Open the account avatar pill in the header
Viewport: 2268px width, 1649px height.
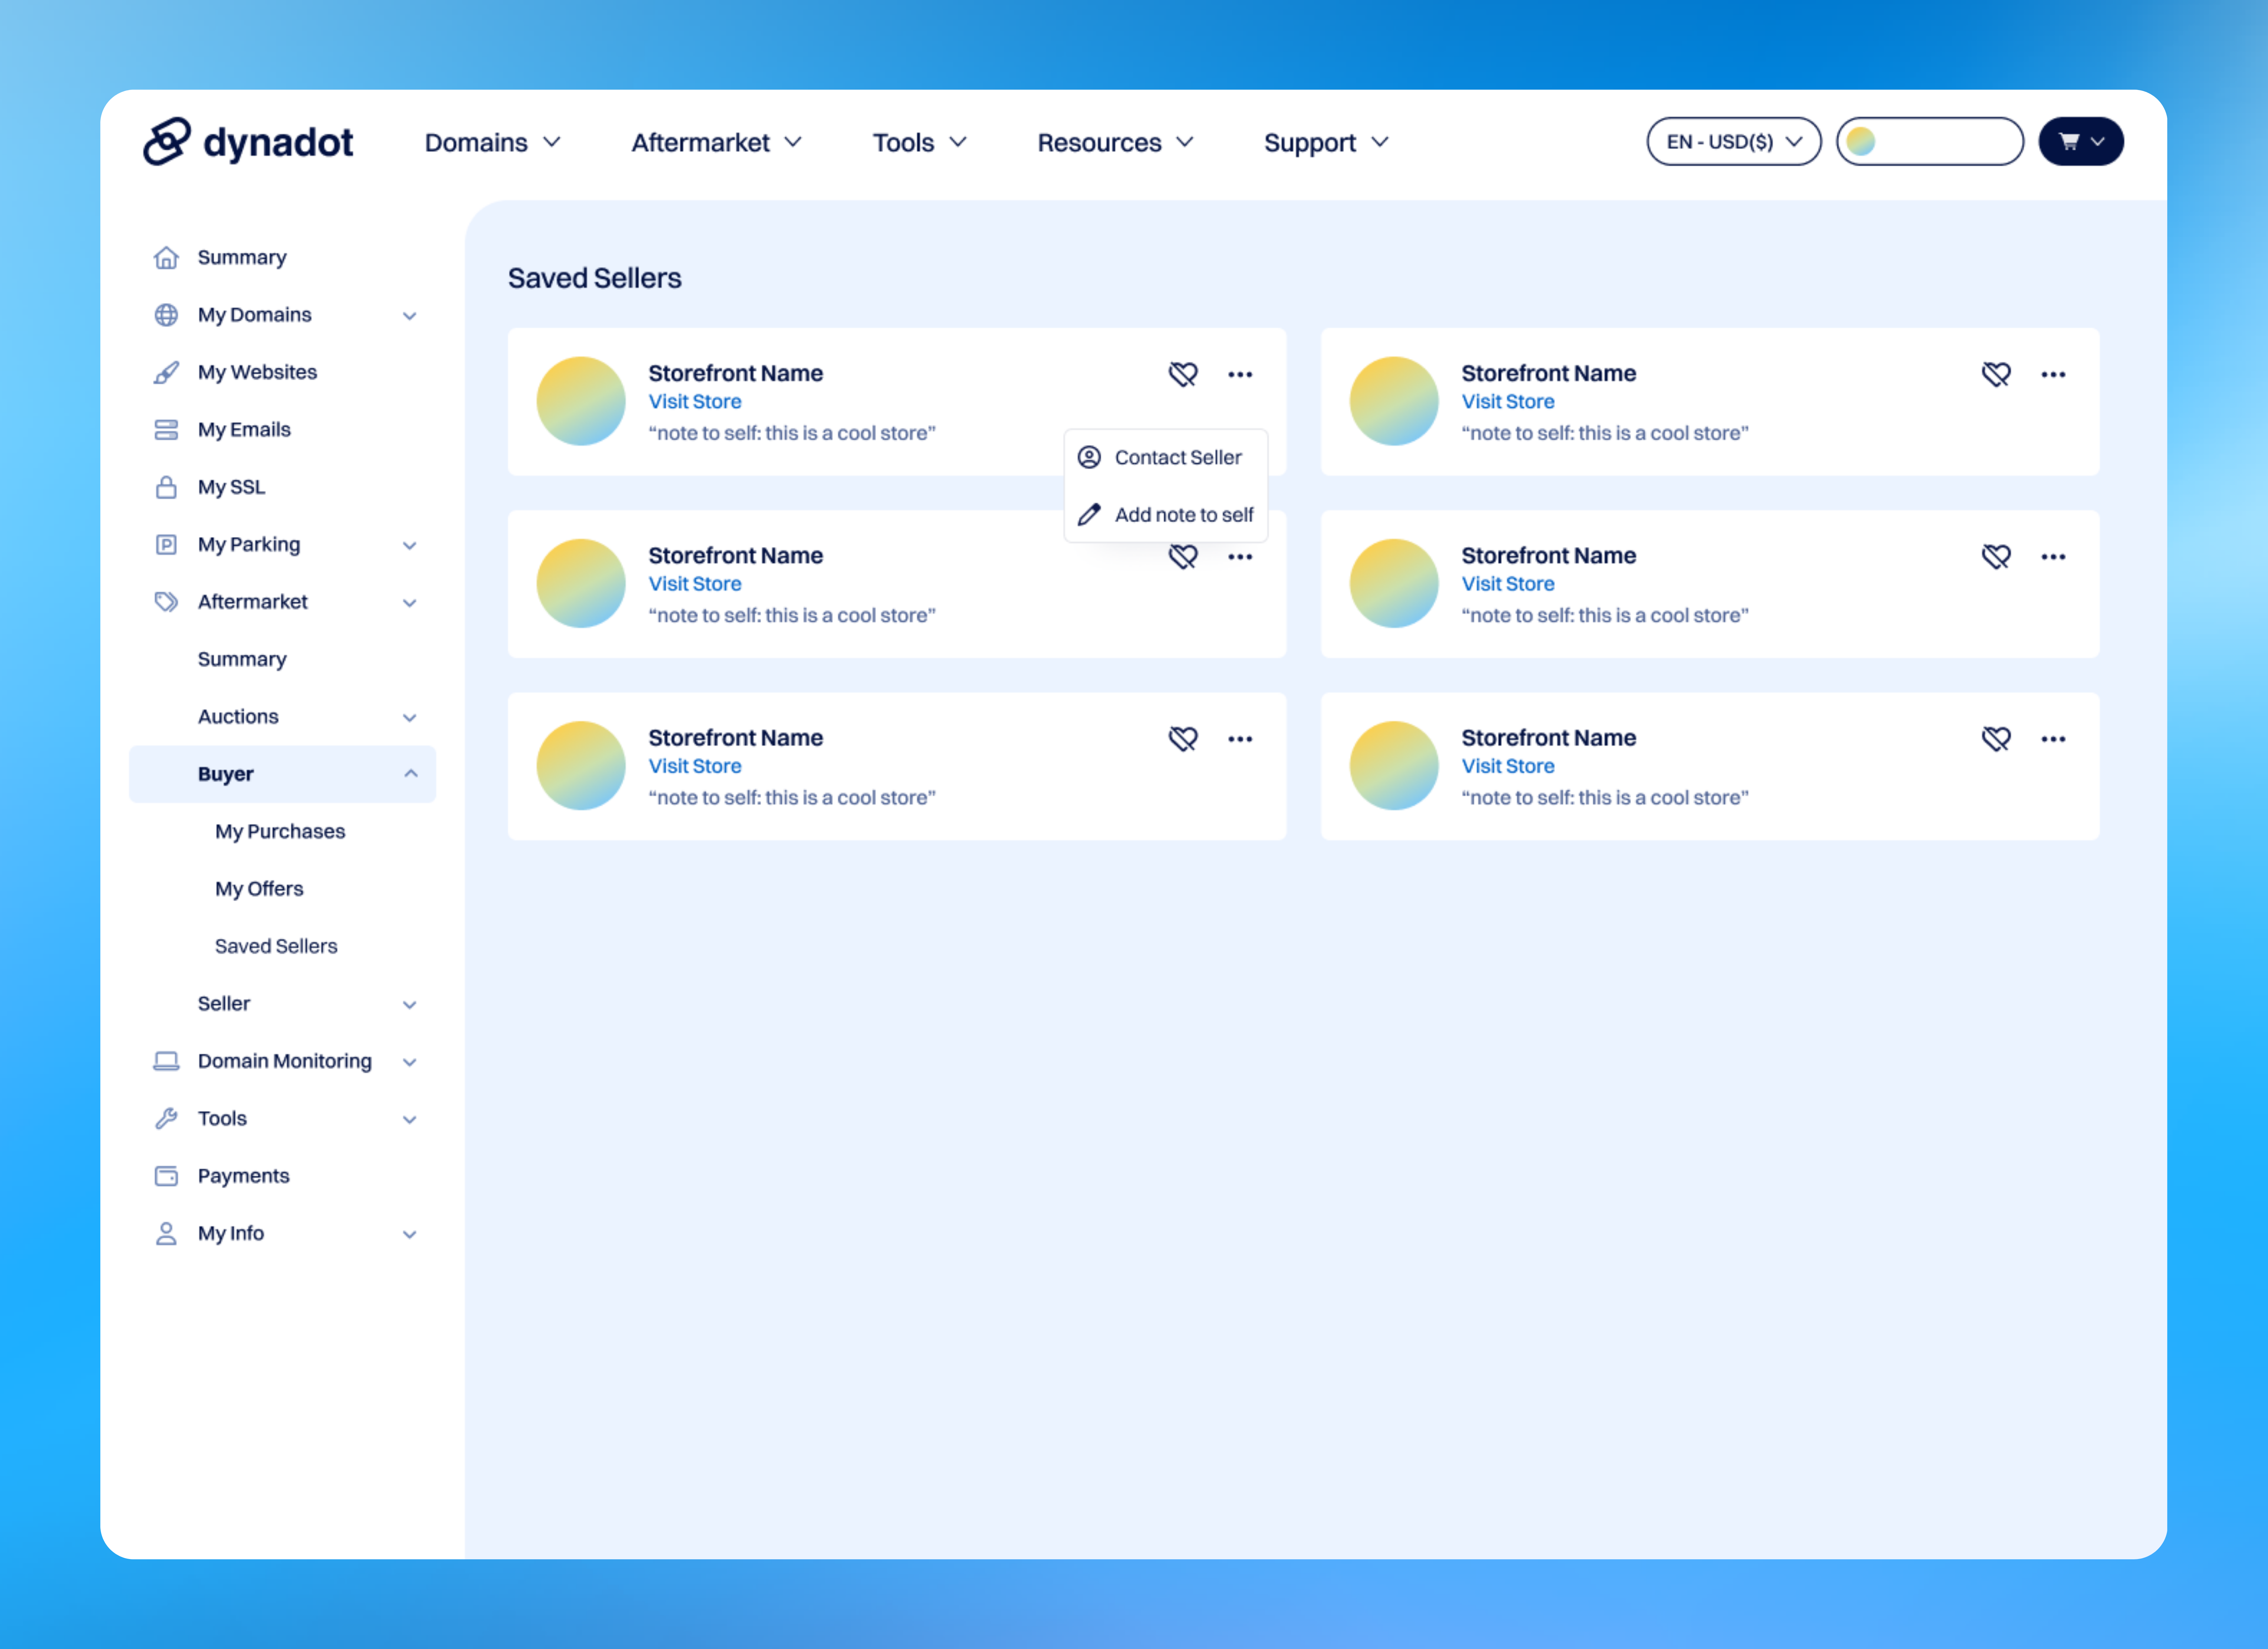tap(1930, 142)
